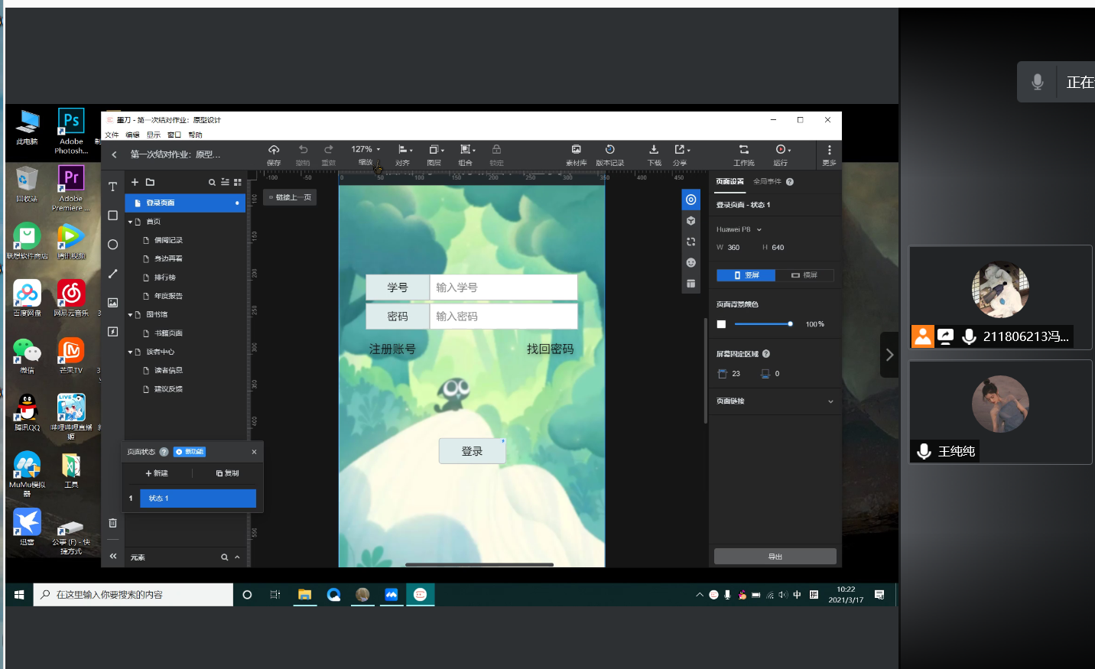Toggle the microphone for participant 211806213冯
Viewport: 1095px width, 669px height.
pos(969,337)
